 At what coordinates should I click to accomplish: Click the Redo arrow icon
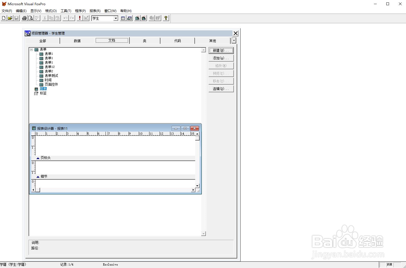pyautogui.click(x=72, y=18)
